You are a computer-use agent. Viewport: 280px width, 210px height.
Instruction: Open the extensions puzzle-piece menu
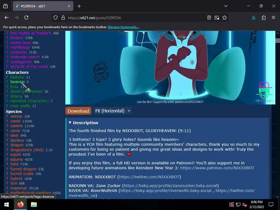pyautogui.click(x=264, y=17)
